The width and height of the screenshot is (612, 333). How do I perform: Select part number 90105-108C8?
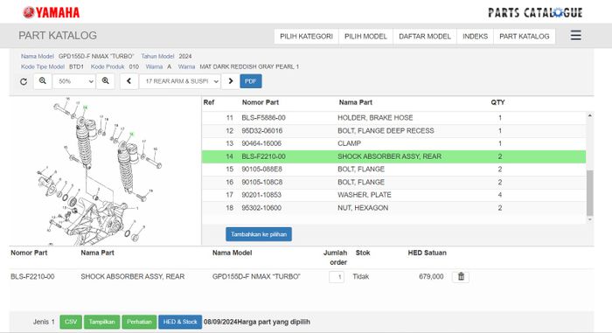point(261,183)
